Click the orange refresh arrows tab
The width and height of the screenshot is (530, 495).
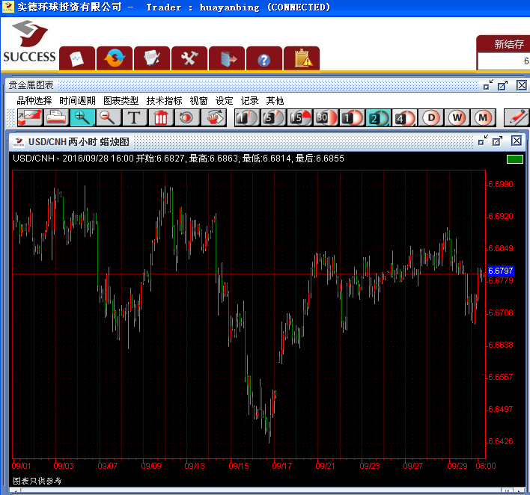click(115, 58)
